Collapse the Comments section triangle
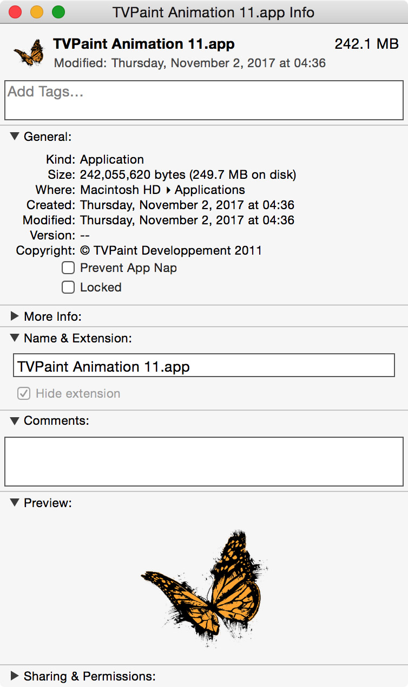 [15, 420]
